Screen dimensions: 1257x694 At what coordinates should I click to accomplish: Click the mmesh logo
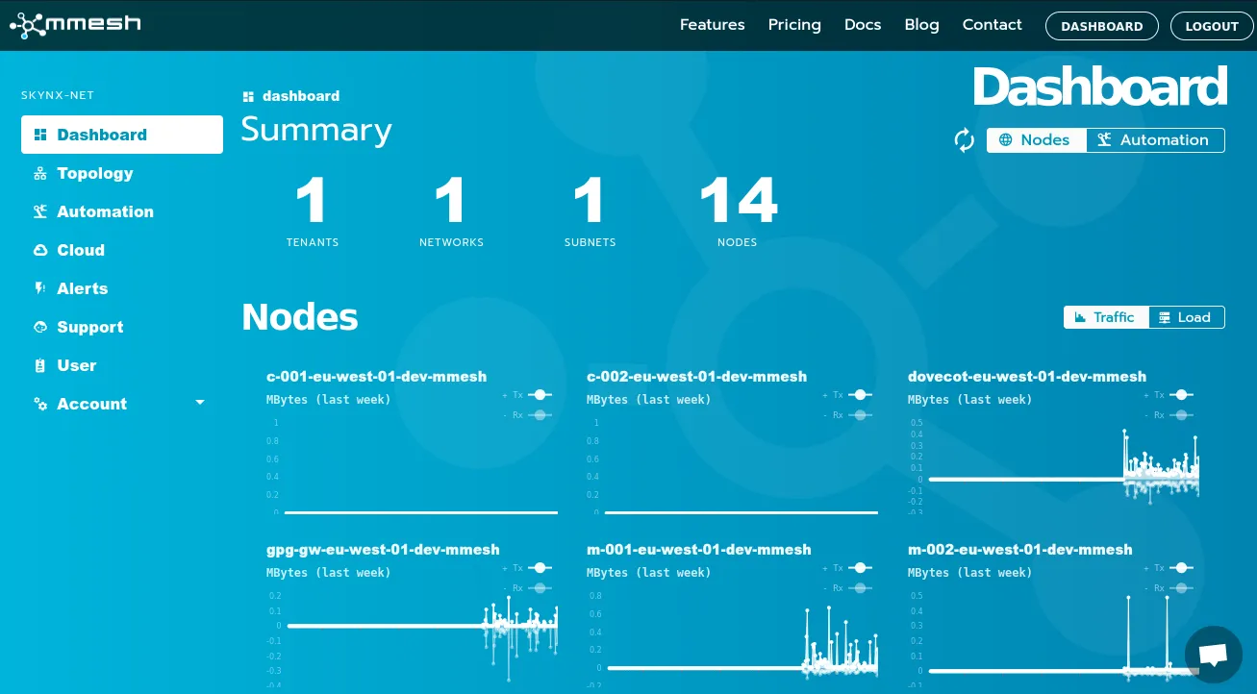pos(75,25)
